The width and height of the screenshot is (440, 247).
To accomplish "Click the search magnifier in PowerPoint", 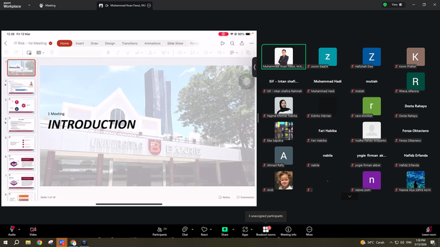I will [232, 43].
